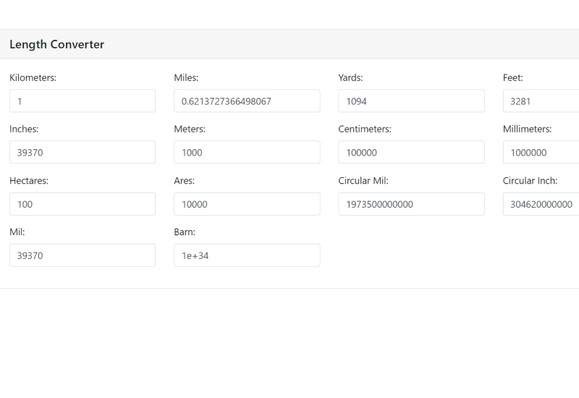Focus the Miles input field
Screen dimensions: 579x398
247,101
